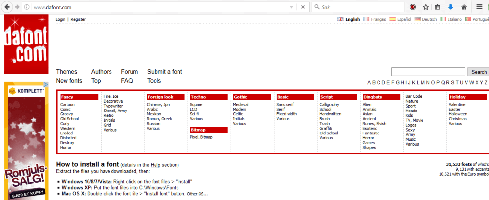Expand the address bar history dropdown arrow
Screen dimensions: 489x200
click(291, 7)
